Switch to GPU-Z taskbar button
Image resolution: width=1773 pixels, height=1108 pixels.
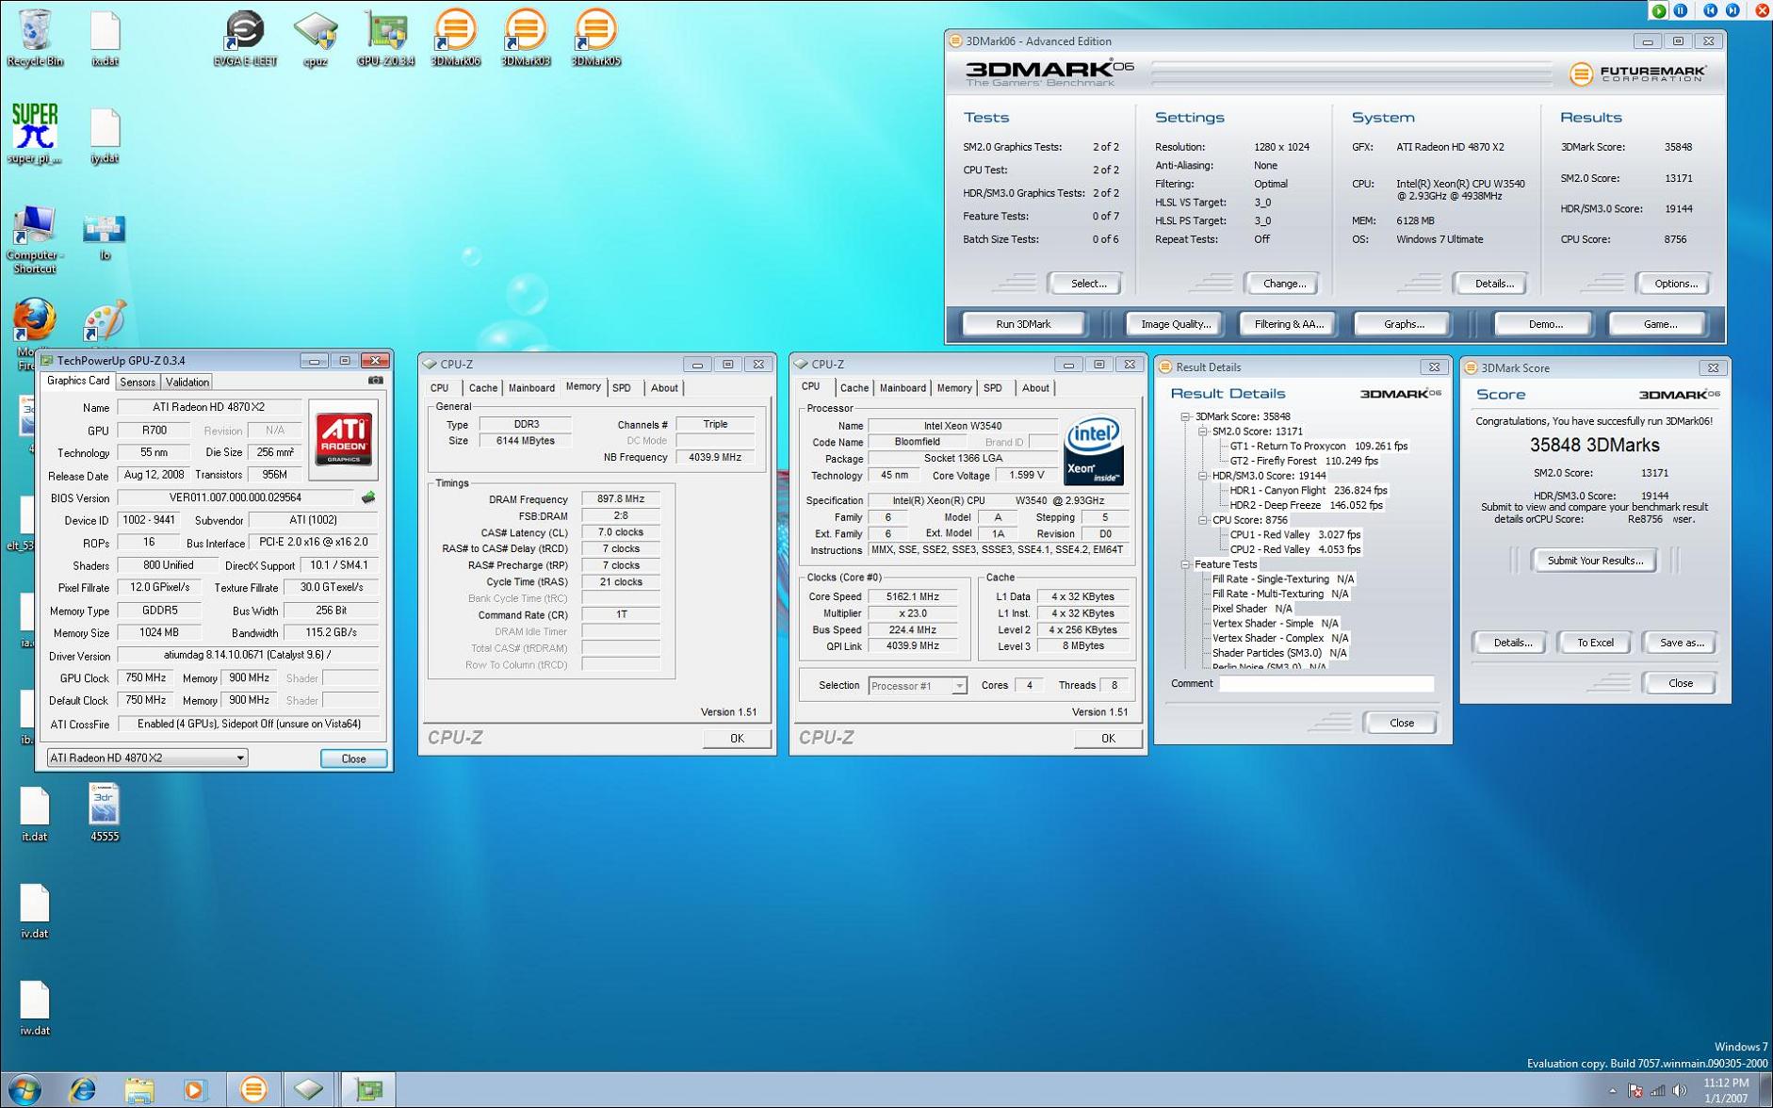368,1090
